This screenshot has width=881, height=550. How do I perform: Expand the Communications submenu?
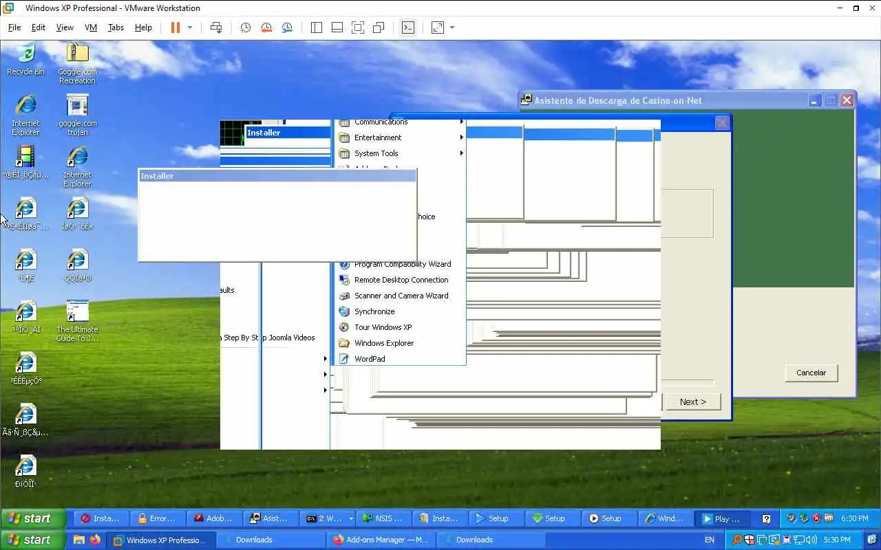pos(399,122)
